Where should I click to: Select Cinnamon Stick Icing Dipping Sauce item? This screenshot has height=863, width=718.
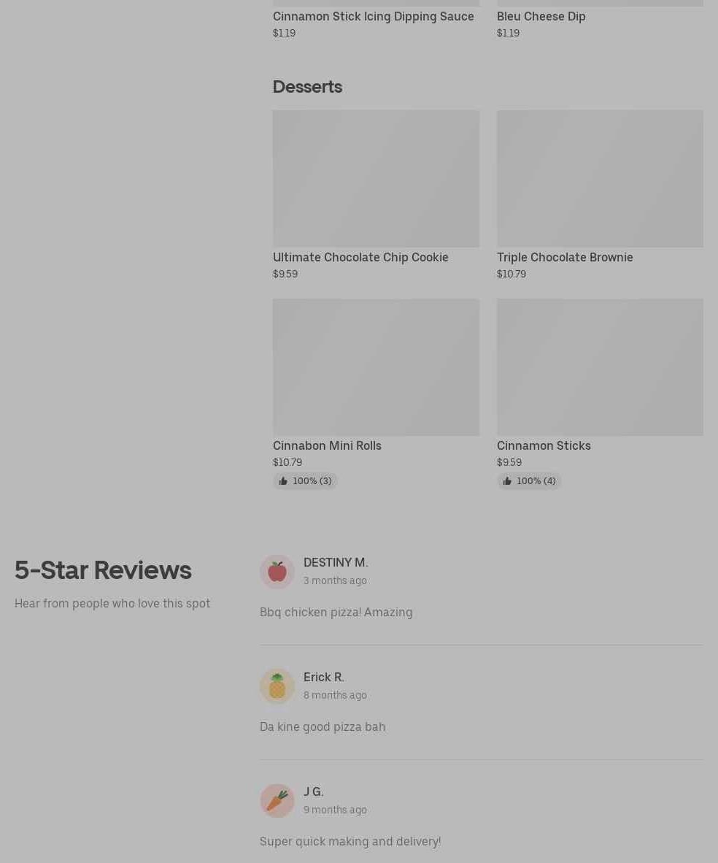coord(373,16)
